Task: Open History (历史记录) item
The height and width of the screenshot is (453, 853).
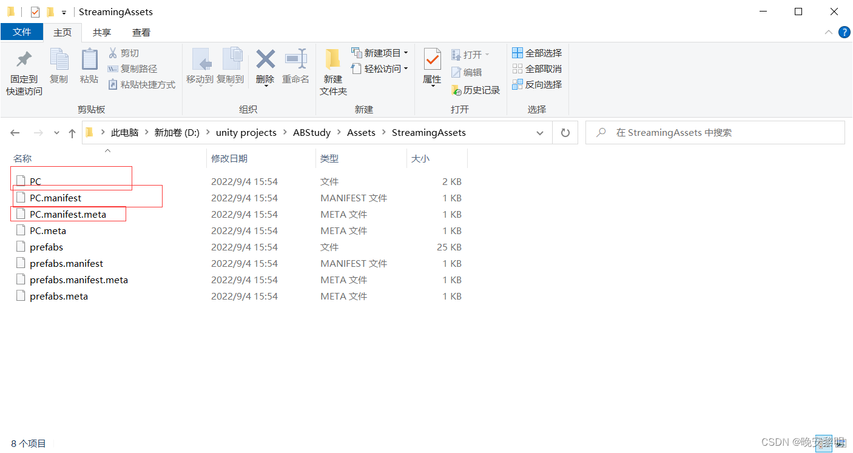Action: pos(476,90)
